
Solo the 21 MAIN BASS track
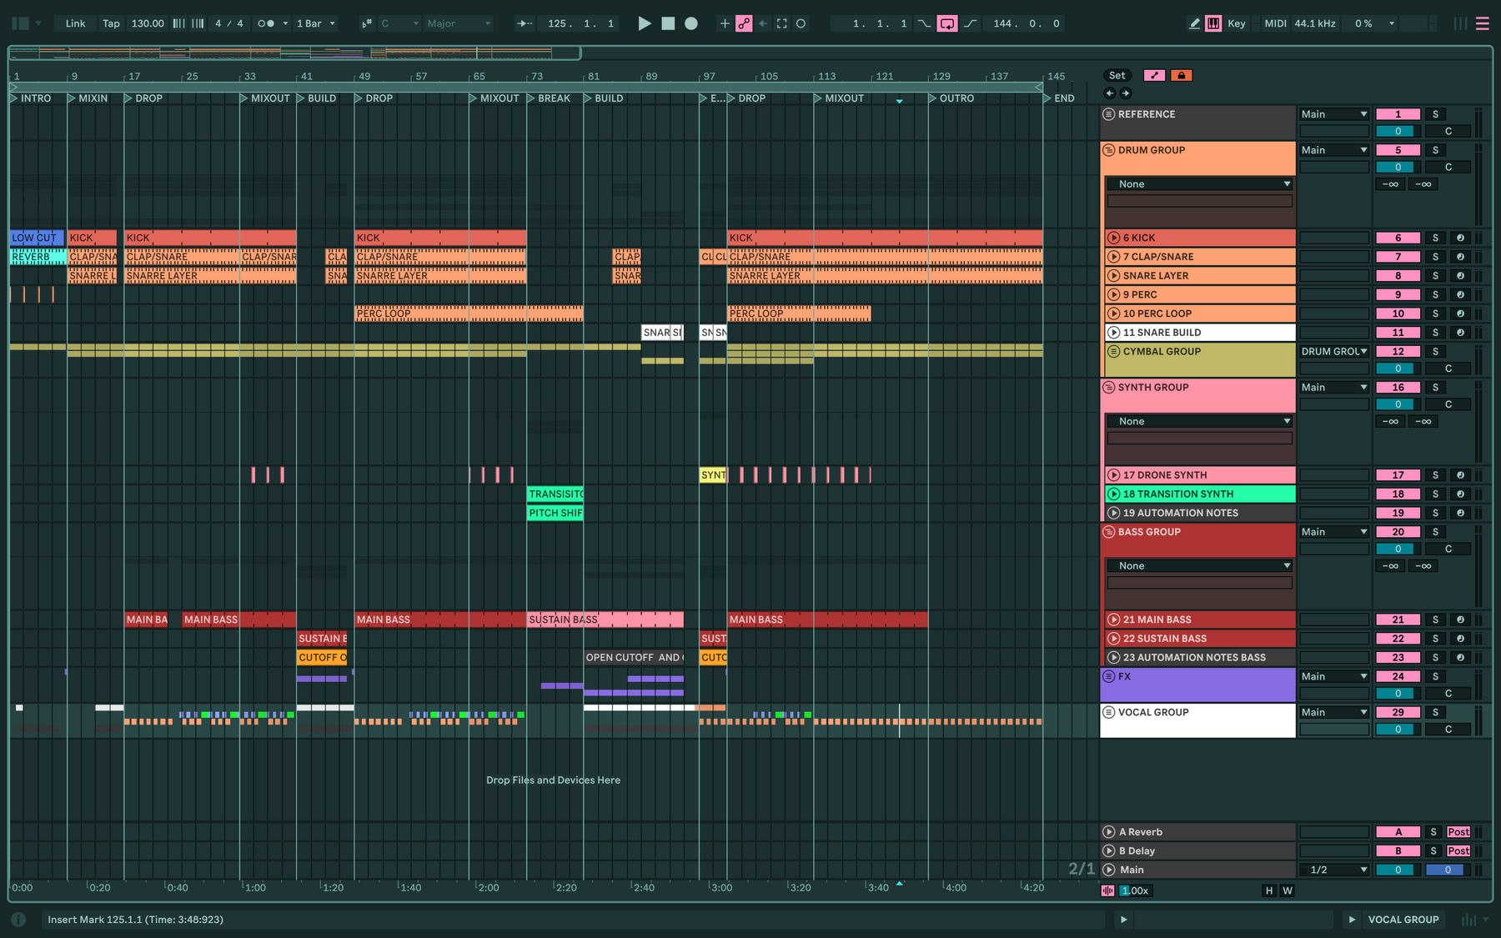1435,619
